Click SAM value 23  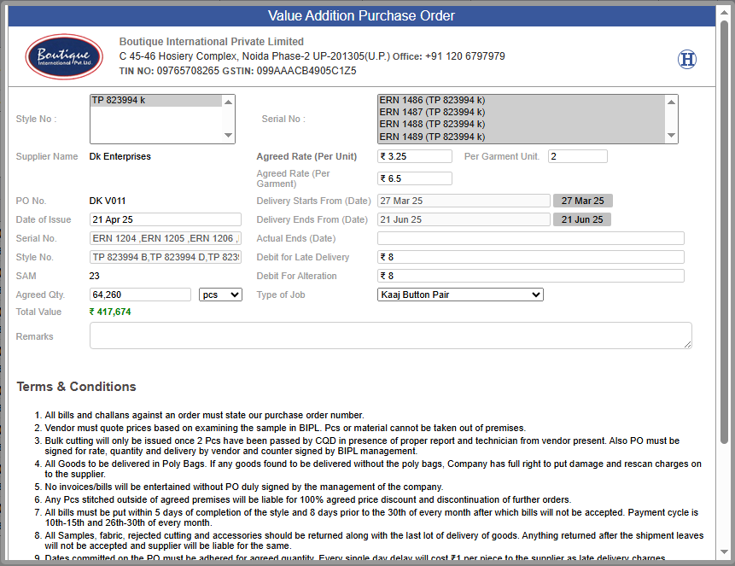[x=94, y=276]
